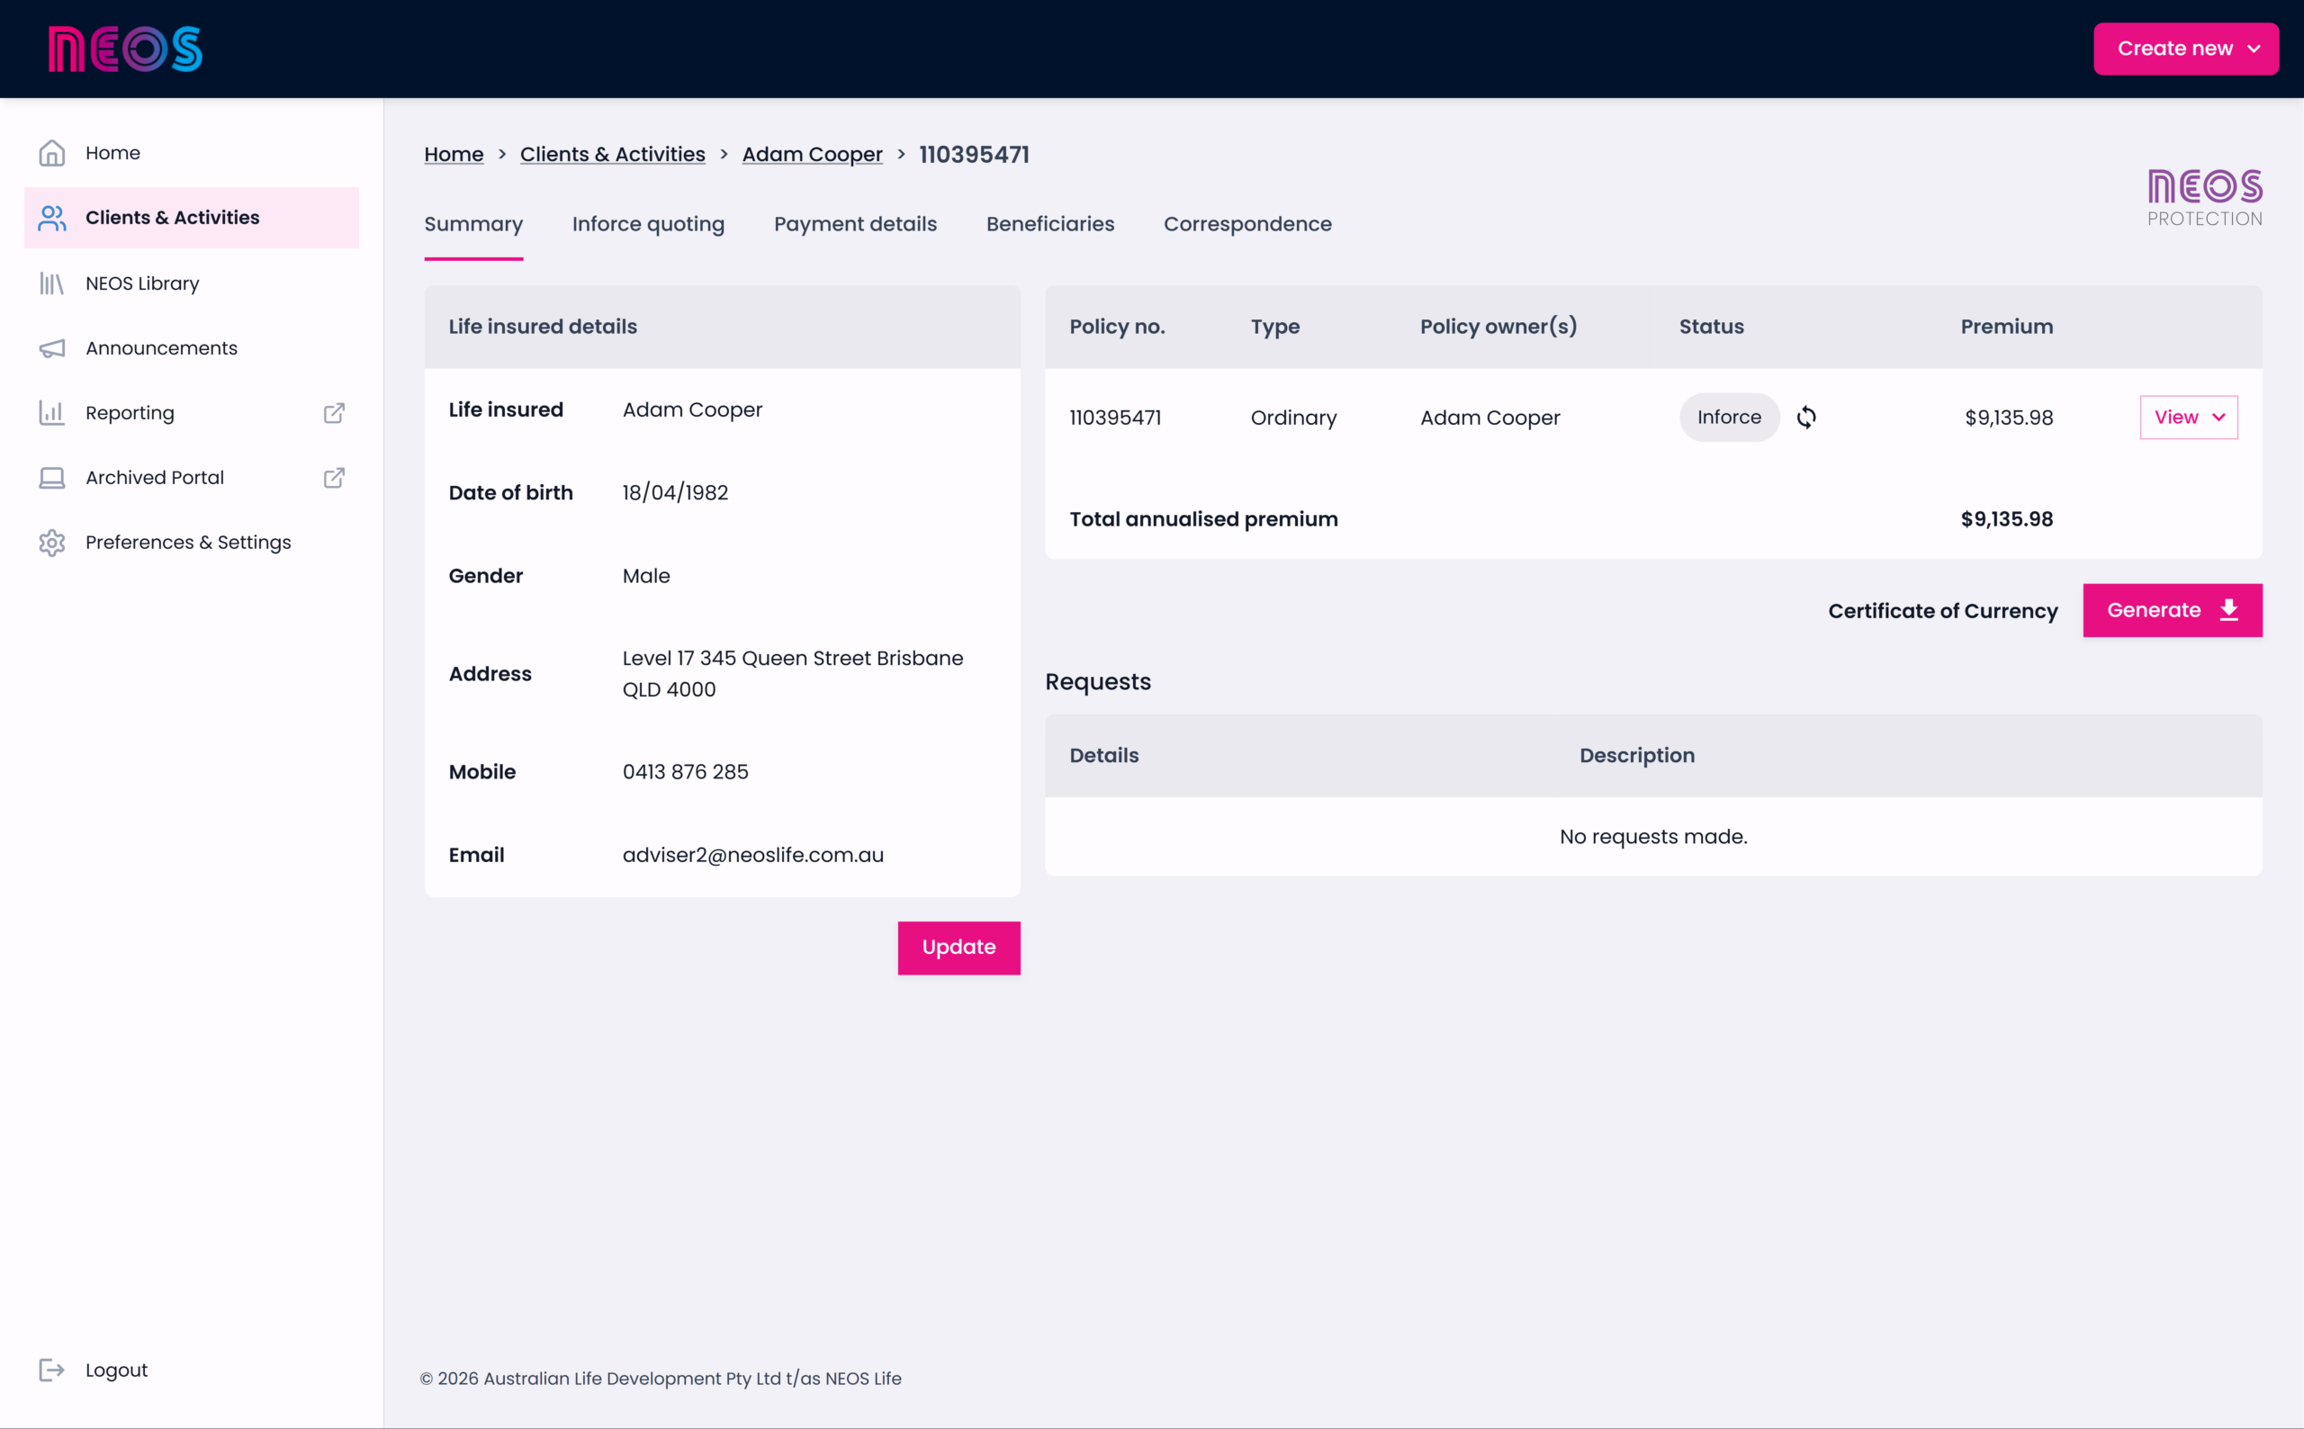2304x1429 pixels.
Task: Switch to the Inforce quoting tab
Action: [648, 225]
